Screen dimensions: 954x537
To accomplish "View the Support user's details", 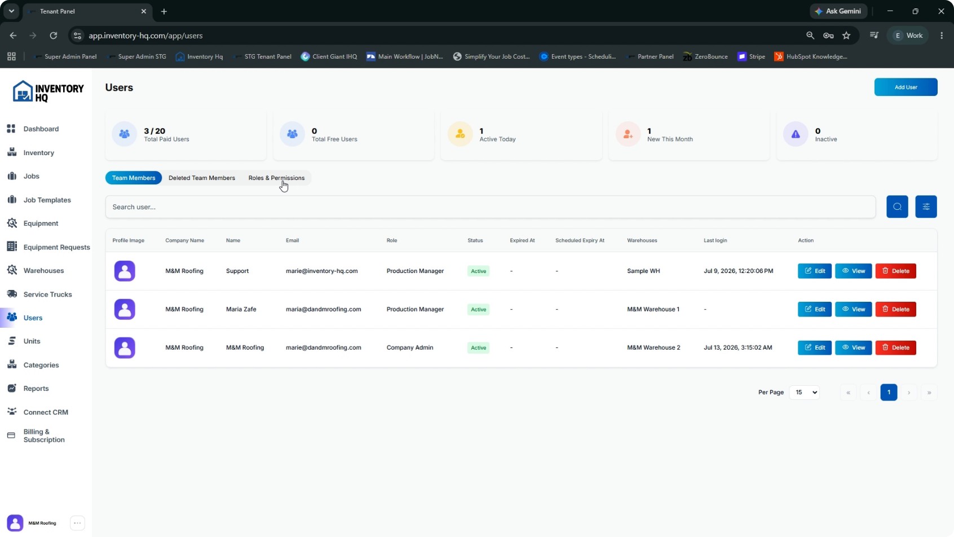I will 854,271.
